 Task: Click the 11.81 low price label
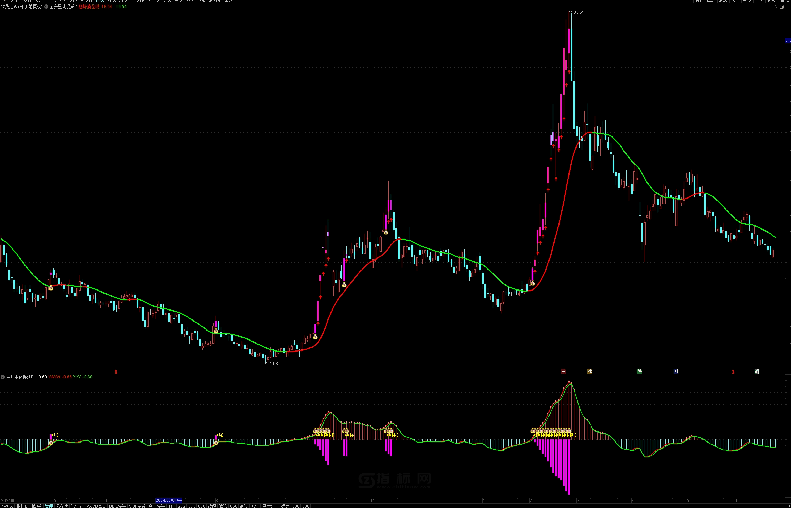(275, 364)
